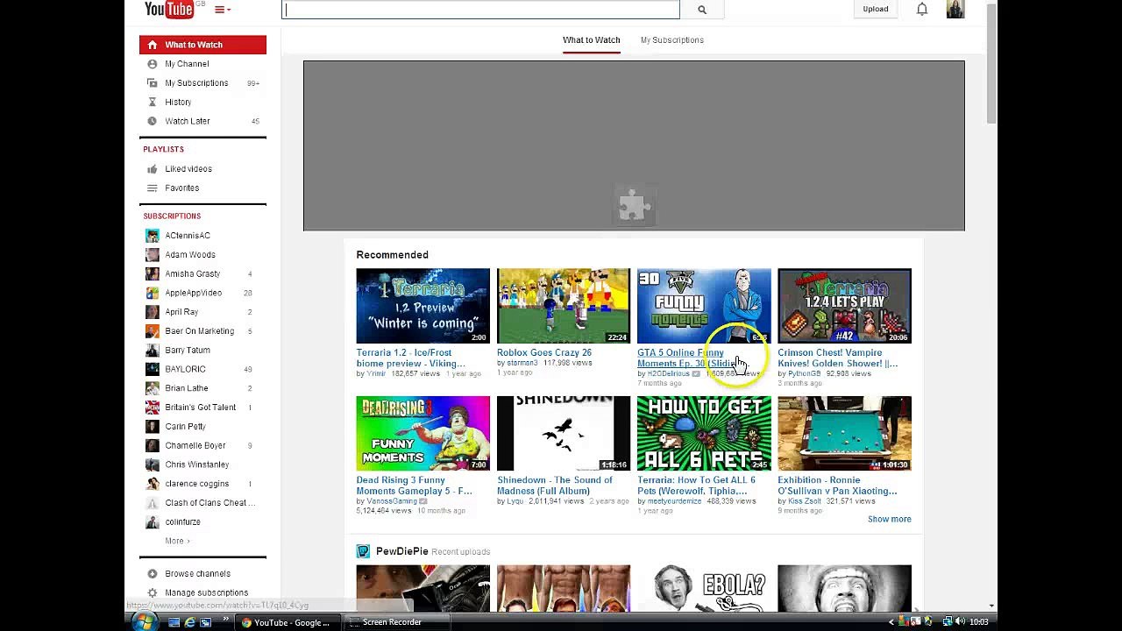Open Ronnie O'Sullivan exhibition video thumbnail
Viewport: 1122px width, 631px height.
844,433
